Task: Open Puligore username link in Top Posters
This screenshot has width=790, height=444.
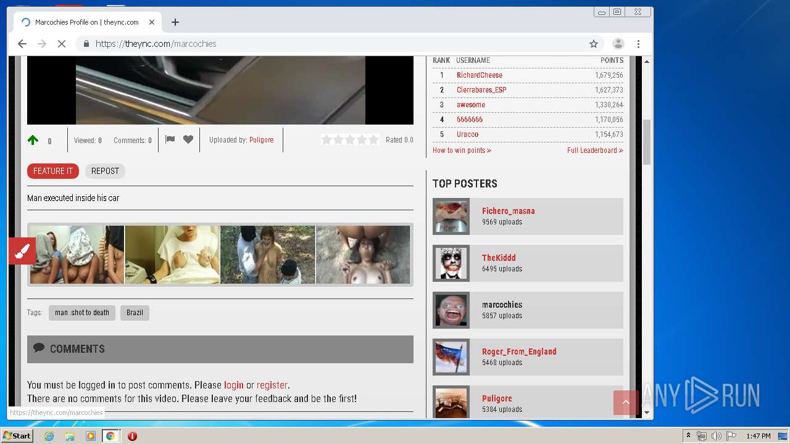Action: click(497, 398)
